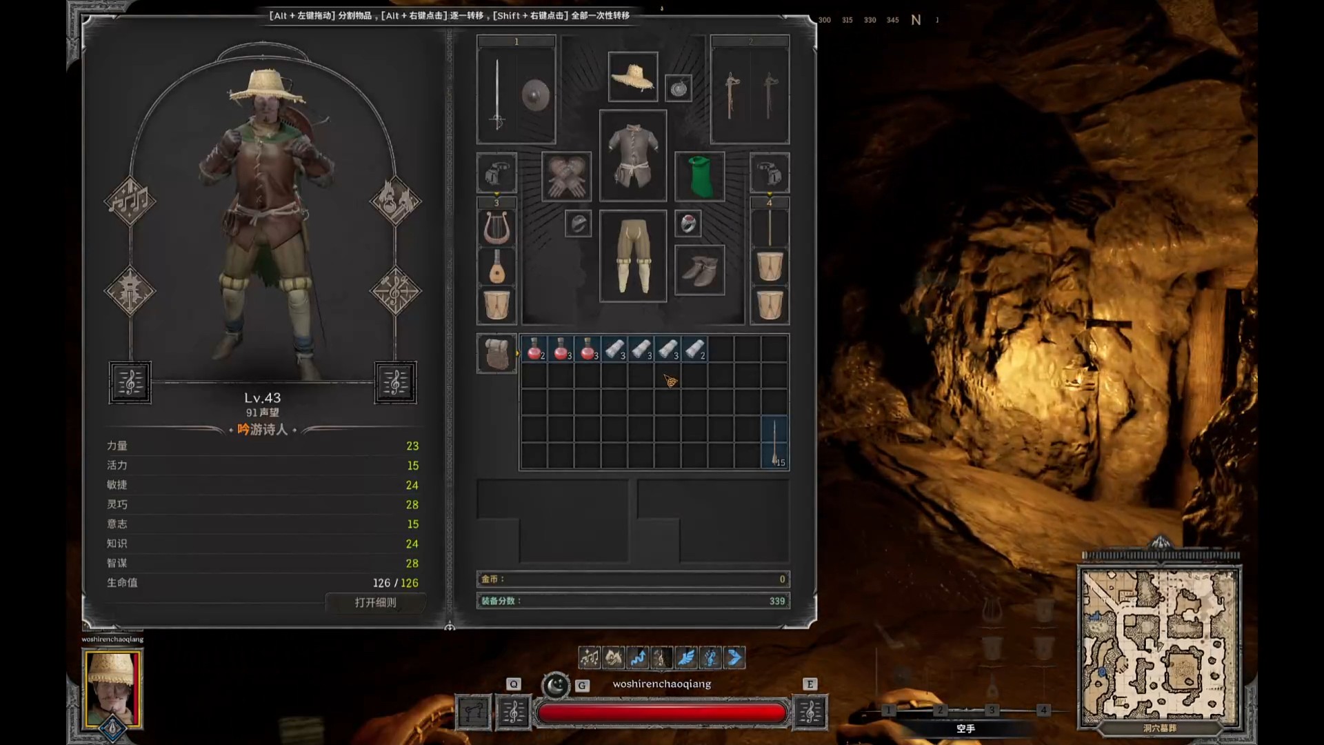1324x745 pixels.
Task: Open the dungeon minimap
Action: pos(1160,646)
